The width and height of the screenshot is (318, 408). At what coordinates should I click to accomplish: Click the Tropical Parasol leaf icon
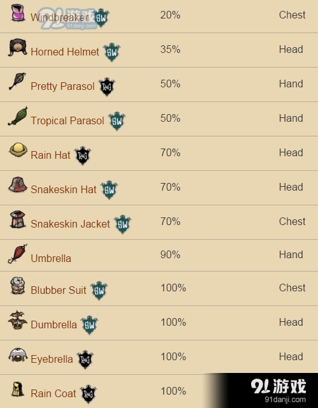(x=18, y=116)
